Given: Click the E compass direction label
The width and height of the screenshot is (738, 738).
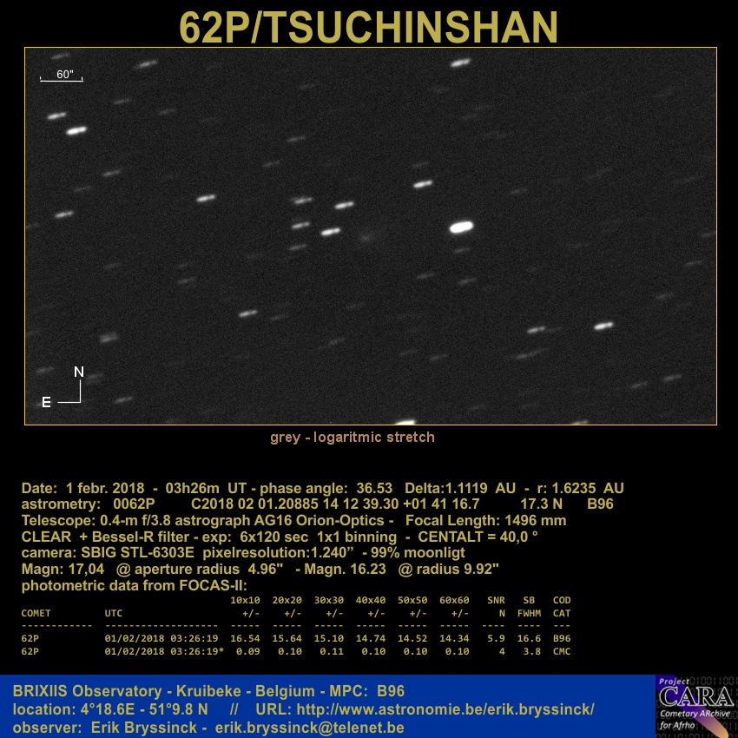Looking at the screenshot, I should (46, 402).
